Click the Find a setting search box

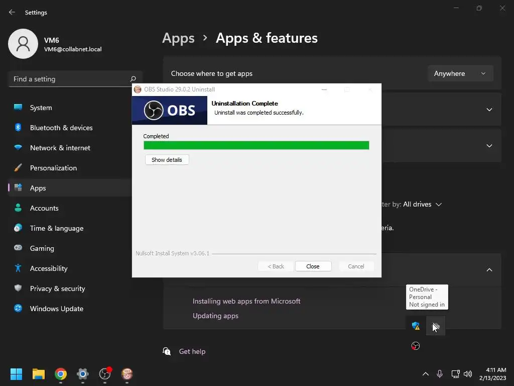click(75, 79)
